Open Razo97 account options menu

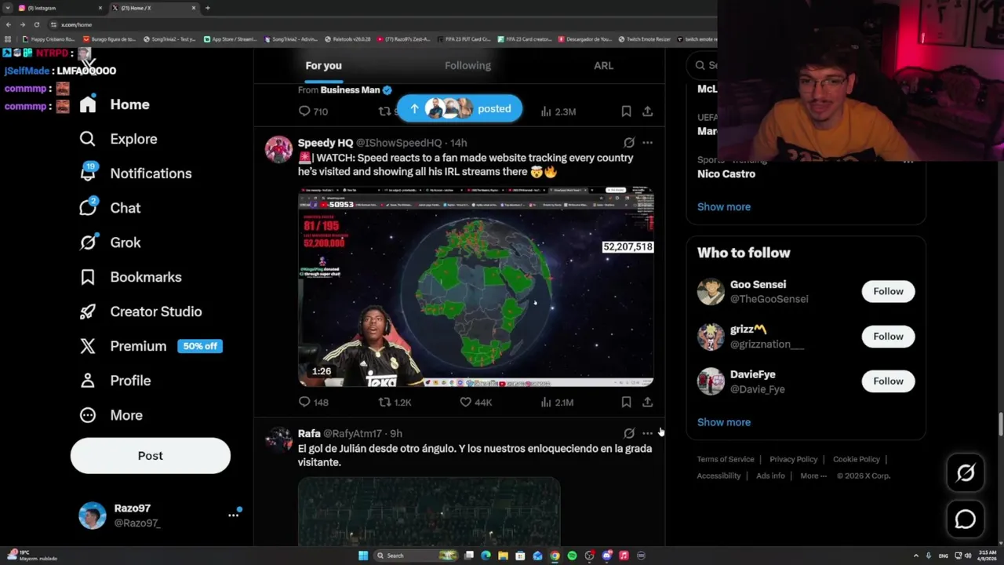tap(233, 516)
